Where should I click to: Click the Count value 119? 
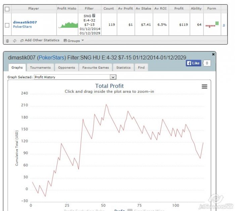pos(112,25)
